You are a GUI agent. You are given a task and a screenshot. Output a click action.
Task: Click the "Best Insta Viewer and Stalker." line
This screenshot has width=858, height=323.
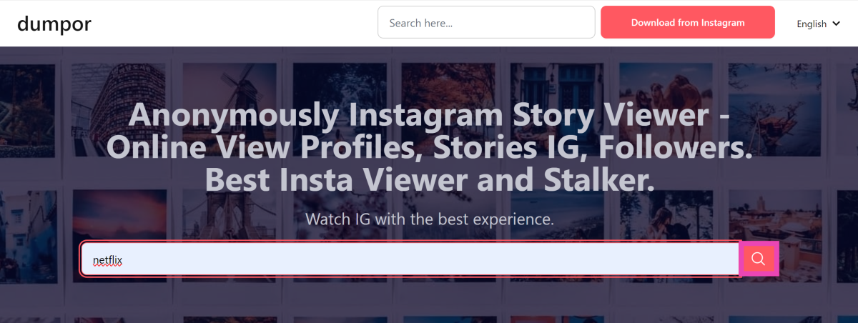(x=429, y=179)
